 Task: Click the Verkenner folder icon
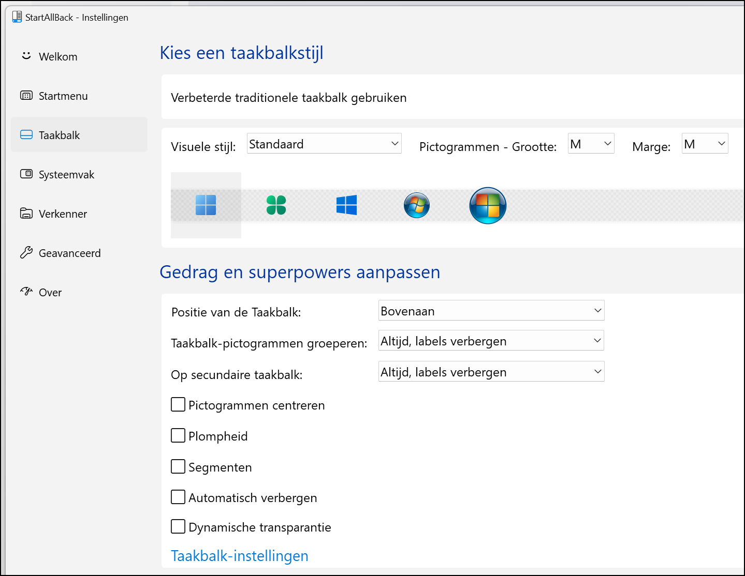(x=26, y=214)
